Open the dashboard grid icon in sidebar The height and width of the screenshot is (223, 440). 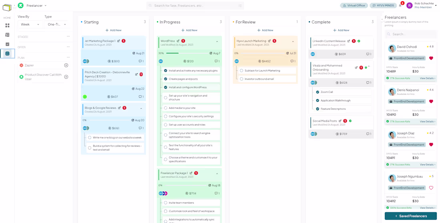coord(7,26)
